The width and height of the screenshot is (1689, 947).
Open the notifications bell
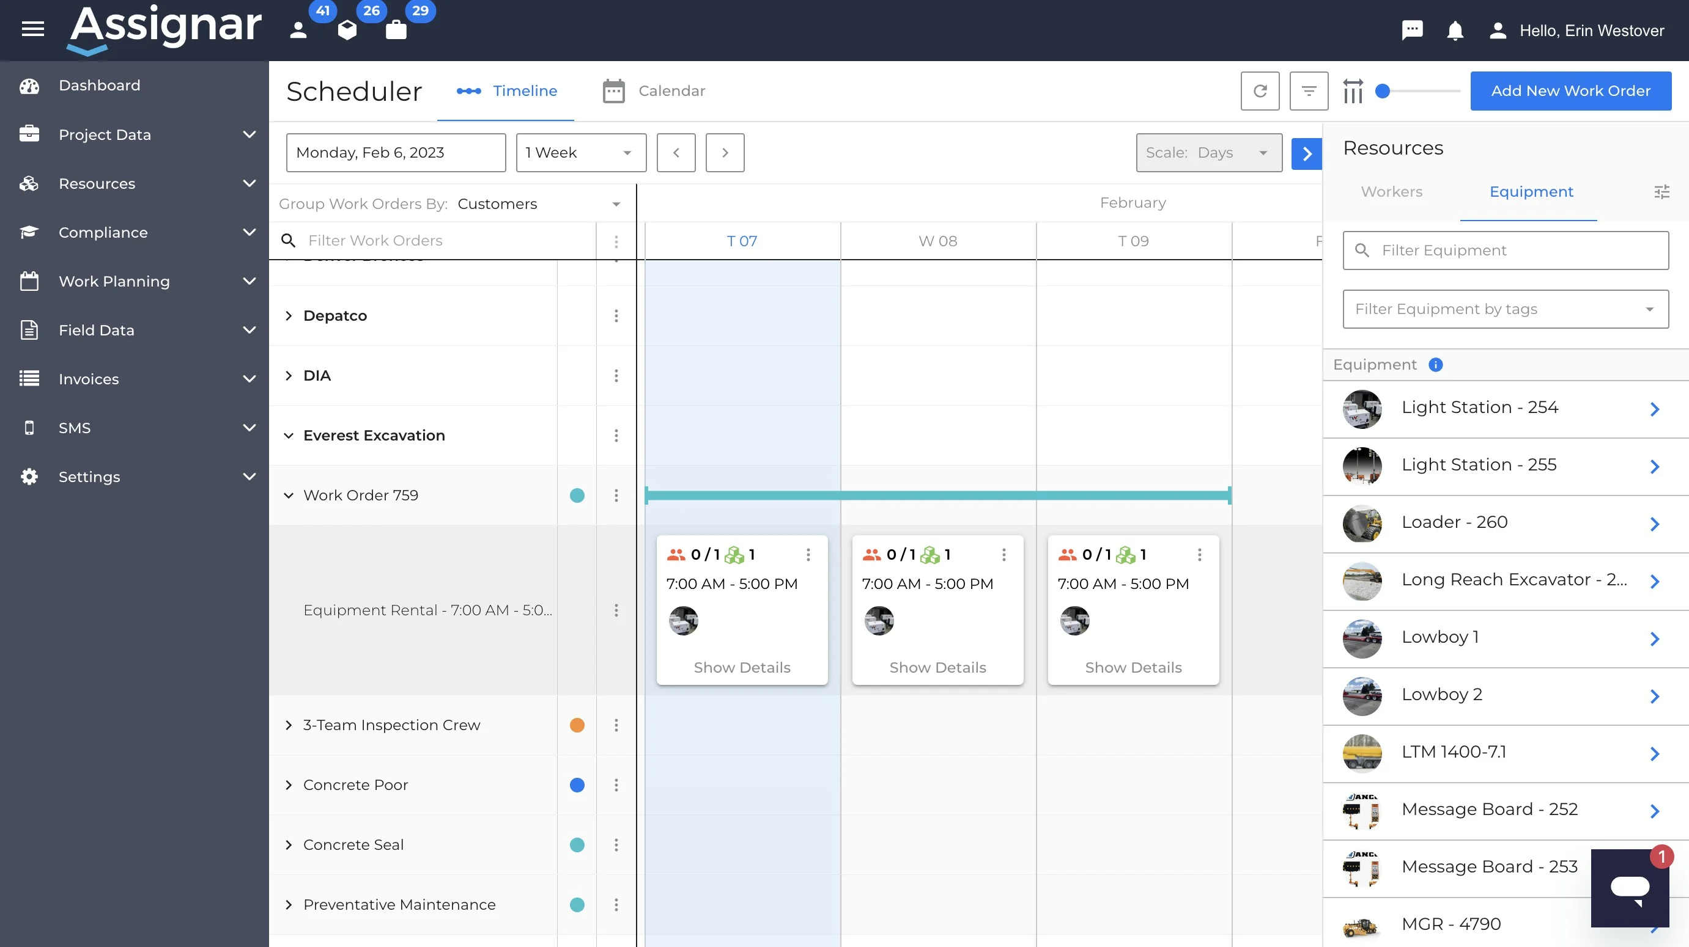coord(1455,30)
